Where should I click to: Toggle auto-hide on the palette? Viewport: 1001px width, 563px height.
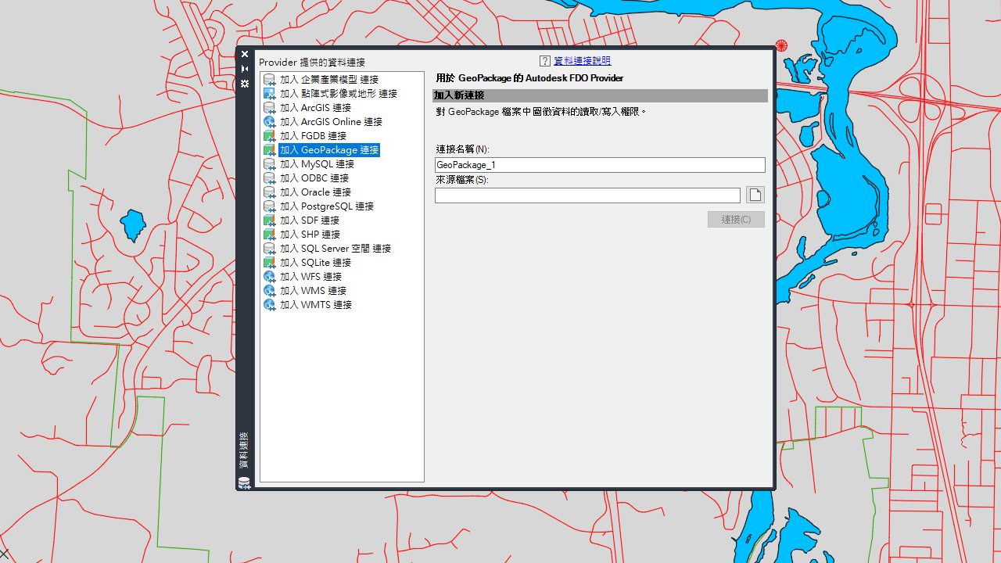245,69
